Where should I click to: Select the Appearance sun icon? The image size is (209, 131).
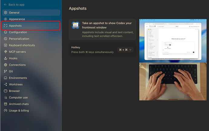point(5,19)
